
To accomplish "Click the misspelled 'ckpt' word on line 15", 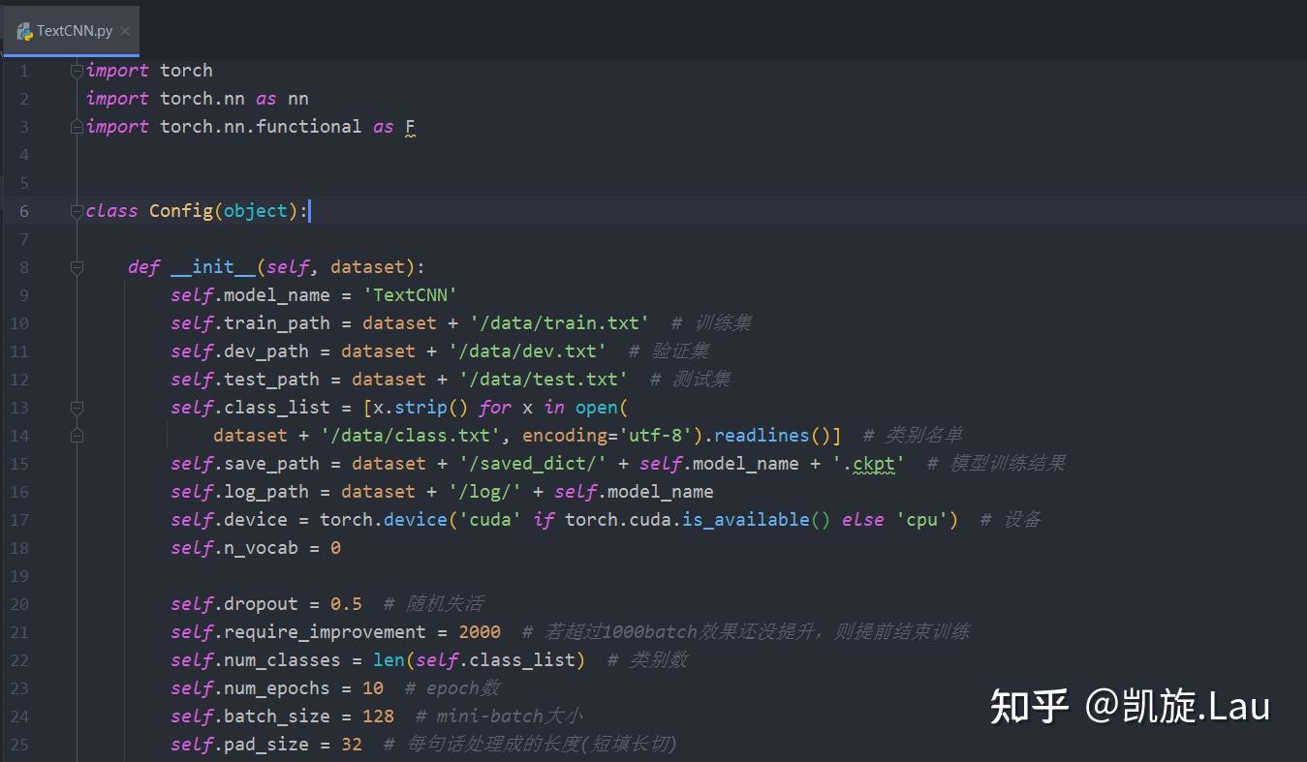I will pyautogui.click(x=873, y=463).
